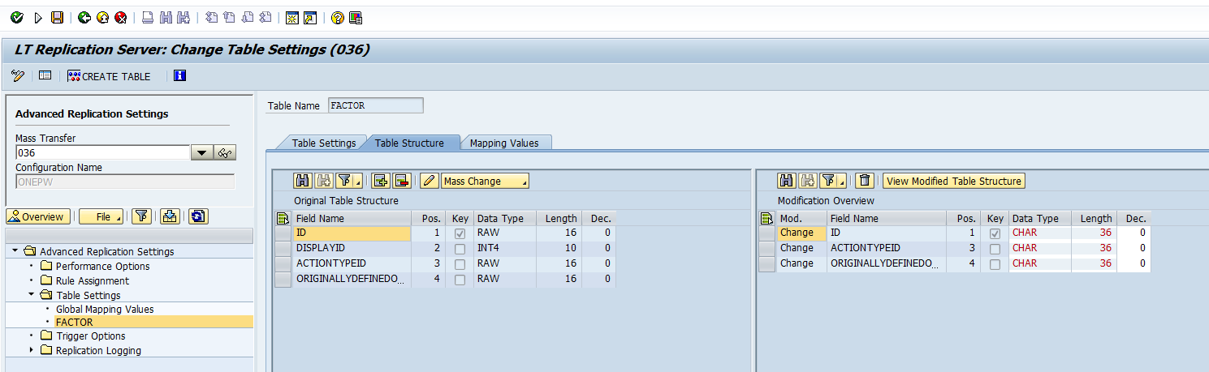Click the CREATE TABLE button

click(x=110, y=76)
